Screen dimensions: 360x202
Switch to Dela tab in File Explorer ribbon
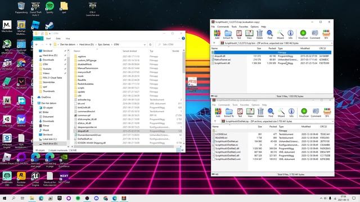[58, 39]
